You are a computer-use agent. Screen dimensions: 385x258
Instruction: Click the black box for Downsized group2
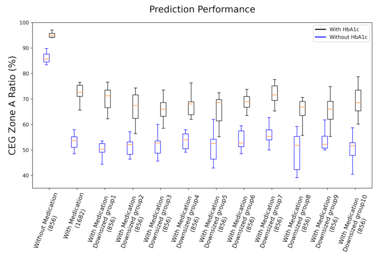tap(135, 106)
